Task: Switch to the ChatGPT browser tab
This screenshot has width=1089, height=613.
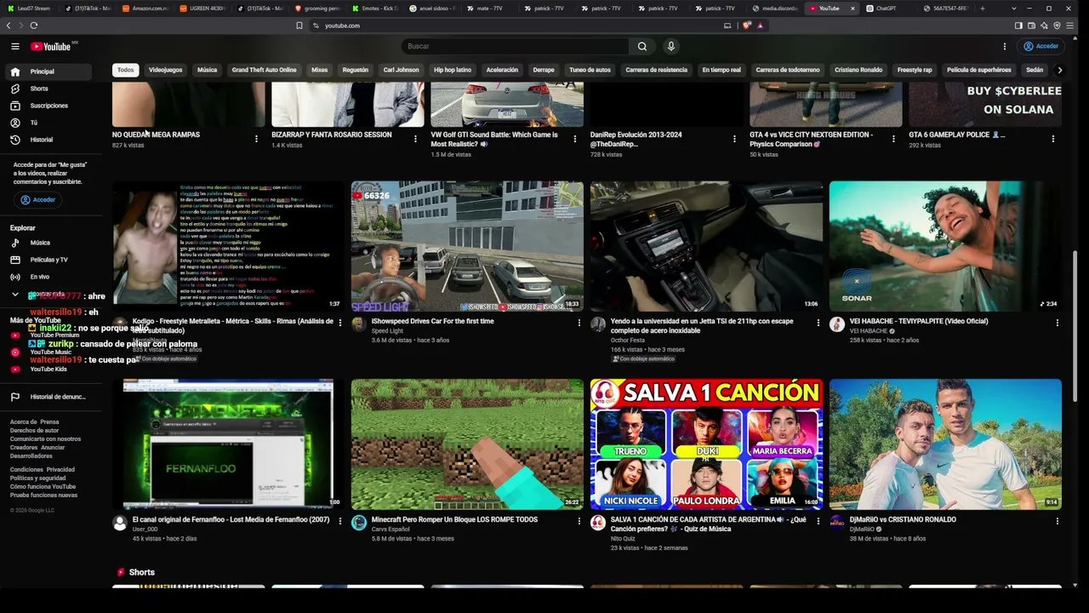Action: pyautogui.click(x=886, y=9)
